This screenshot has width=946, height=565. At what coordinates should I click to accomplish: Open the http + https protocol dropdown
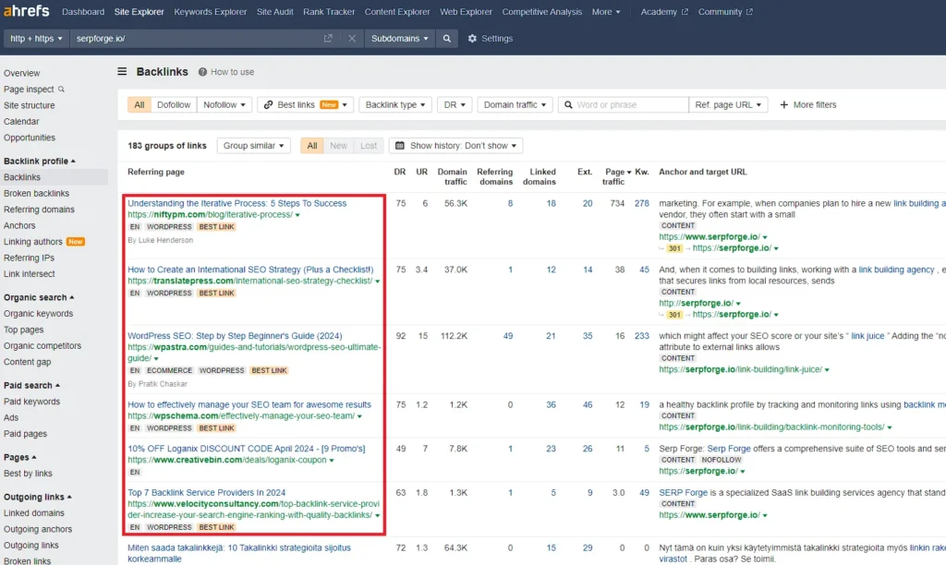pos(36,38)
